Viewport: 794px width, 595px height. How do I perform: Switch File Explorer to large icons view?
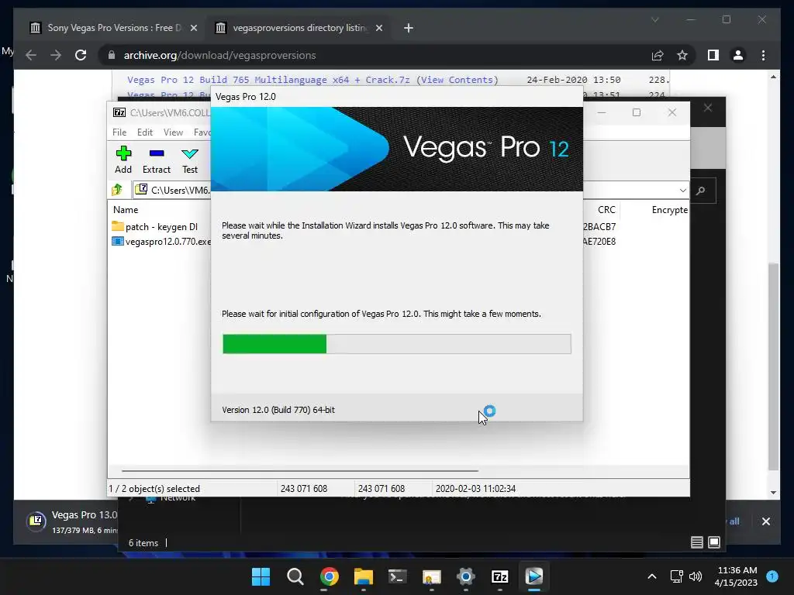714,542
